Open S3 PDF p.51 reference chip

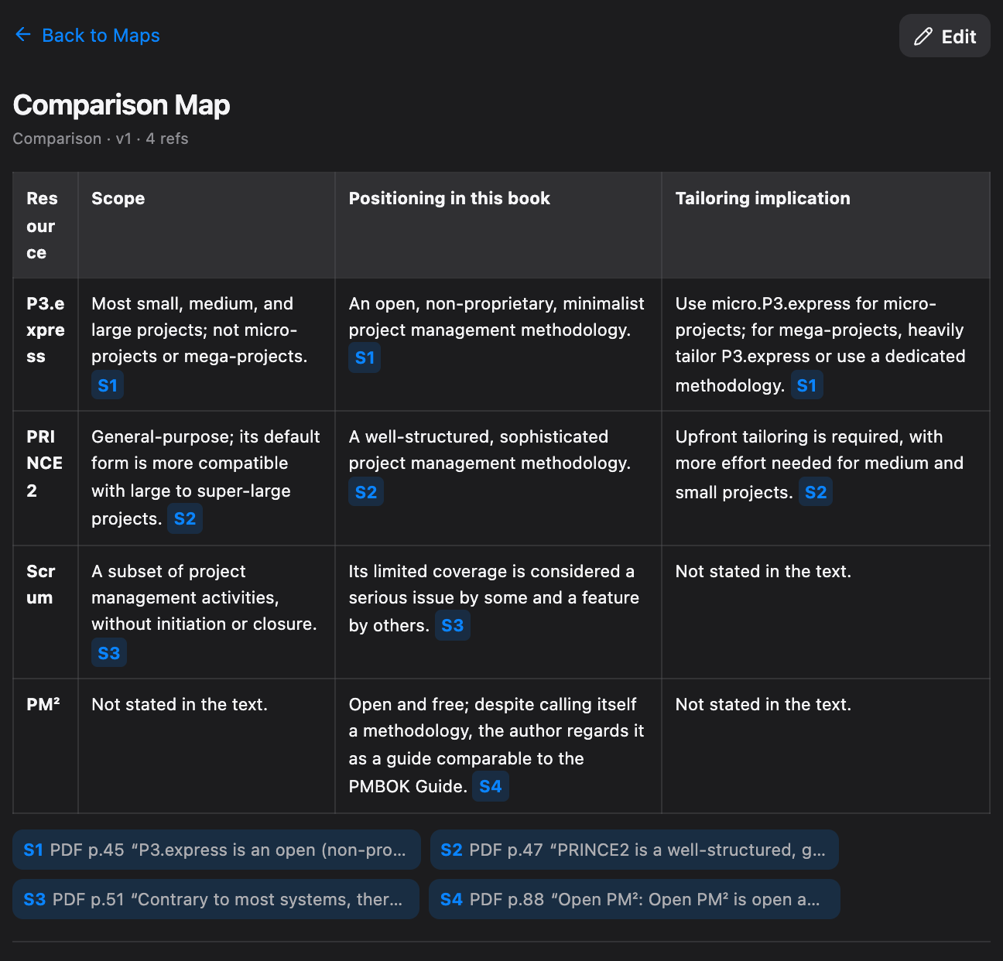[216, 899]
